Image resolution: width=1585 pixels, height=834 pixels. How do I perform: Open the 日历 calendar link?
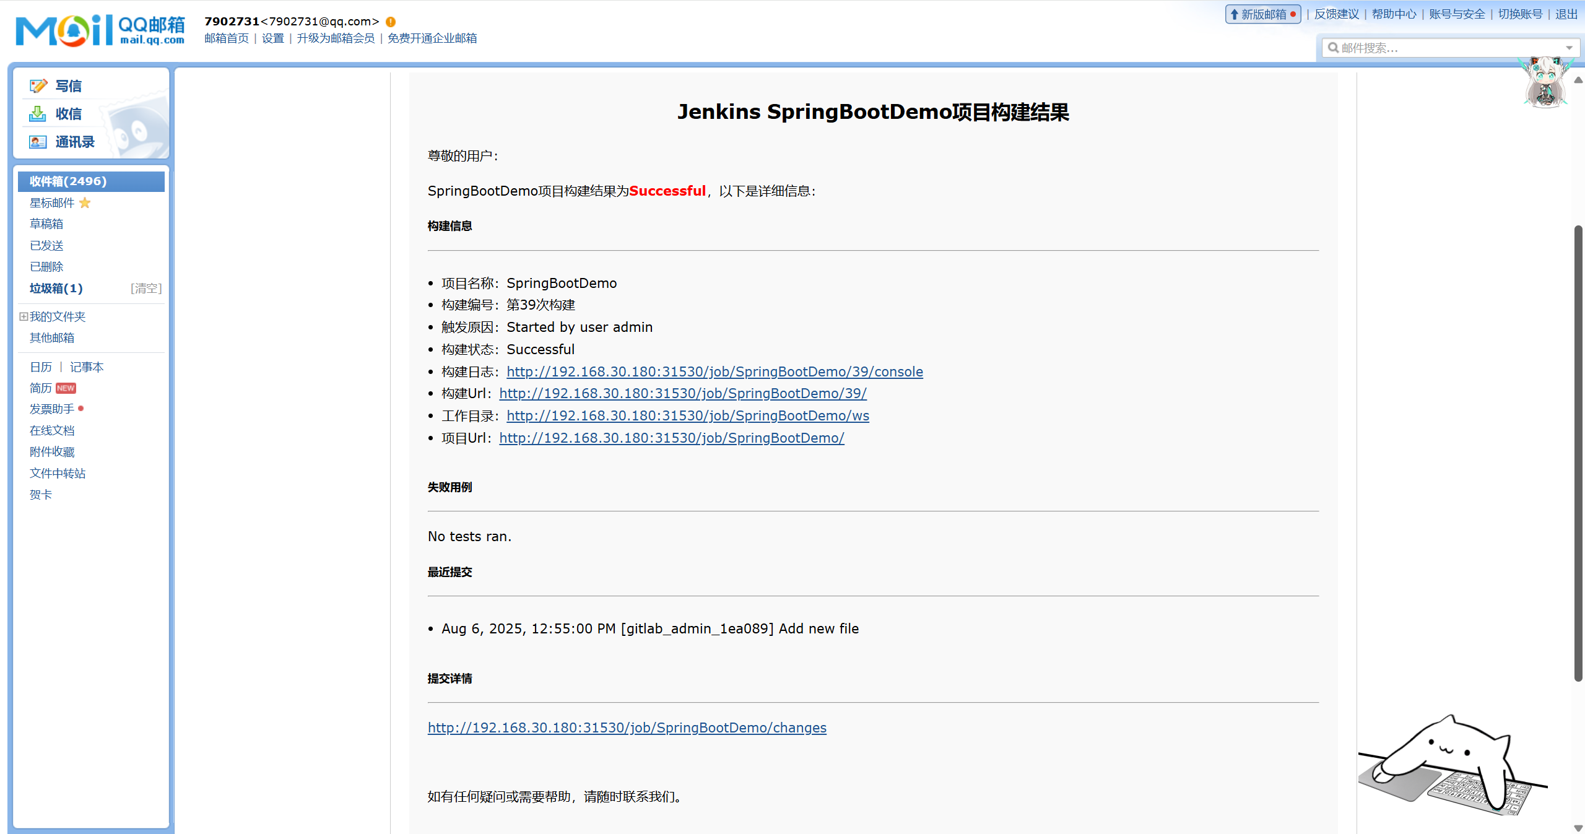[x=41, y=367]
